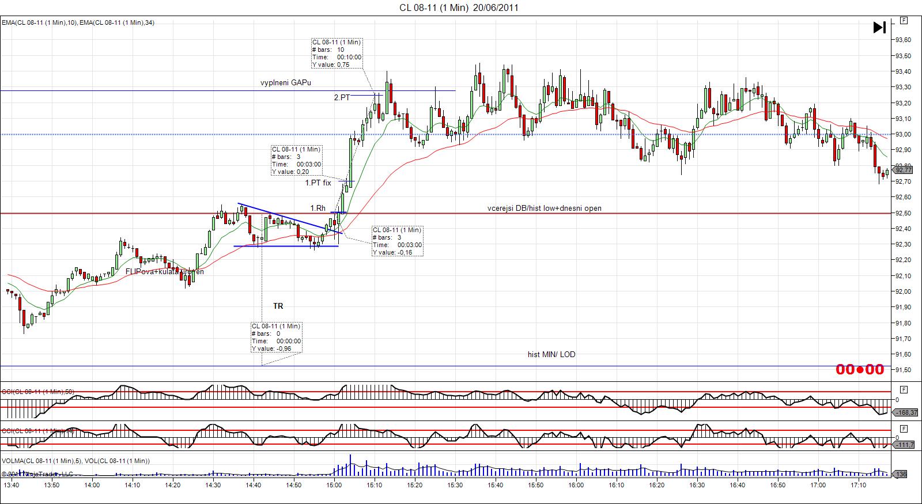
Task: Click the 92,00 label on the price axis
Action: coord(903,291)
